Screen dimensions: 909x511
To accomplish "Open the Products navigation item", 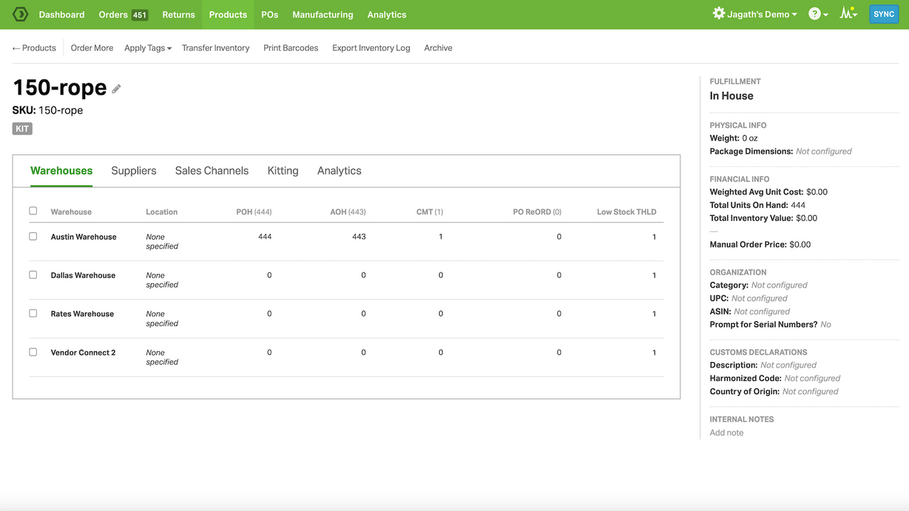I will [x=228, y=14].
